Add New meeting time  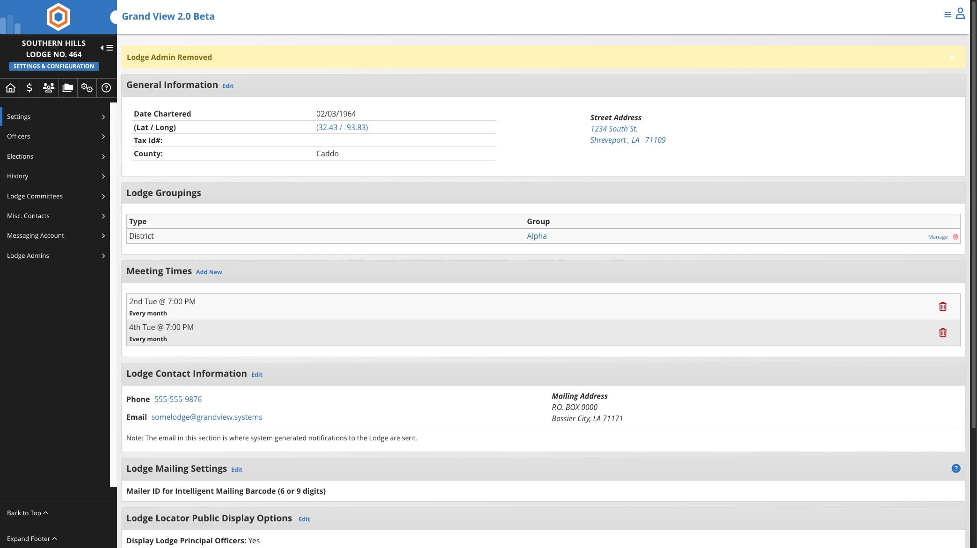point(209,272)
